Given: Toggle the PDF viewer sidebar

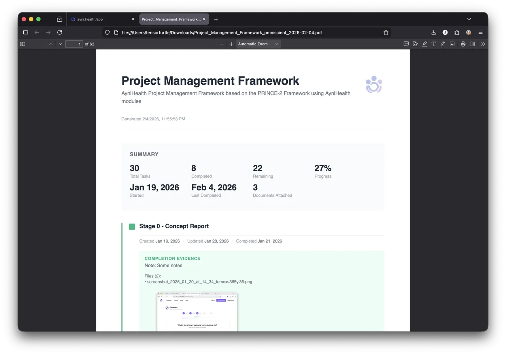Looking at the screenshot, I should pos(23,44).
